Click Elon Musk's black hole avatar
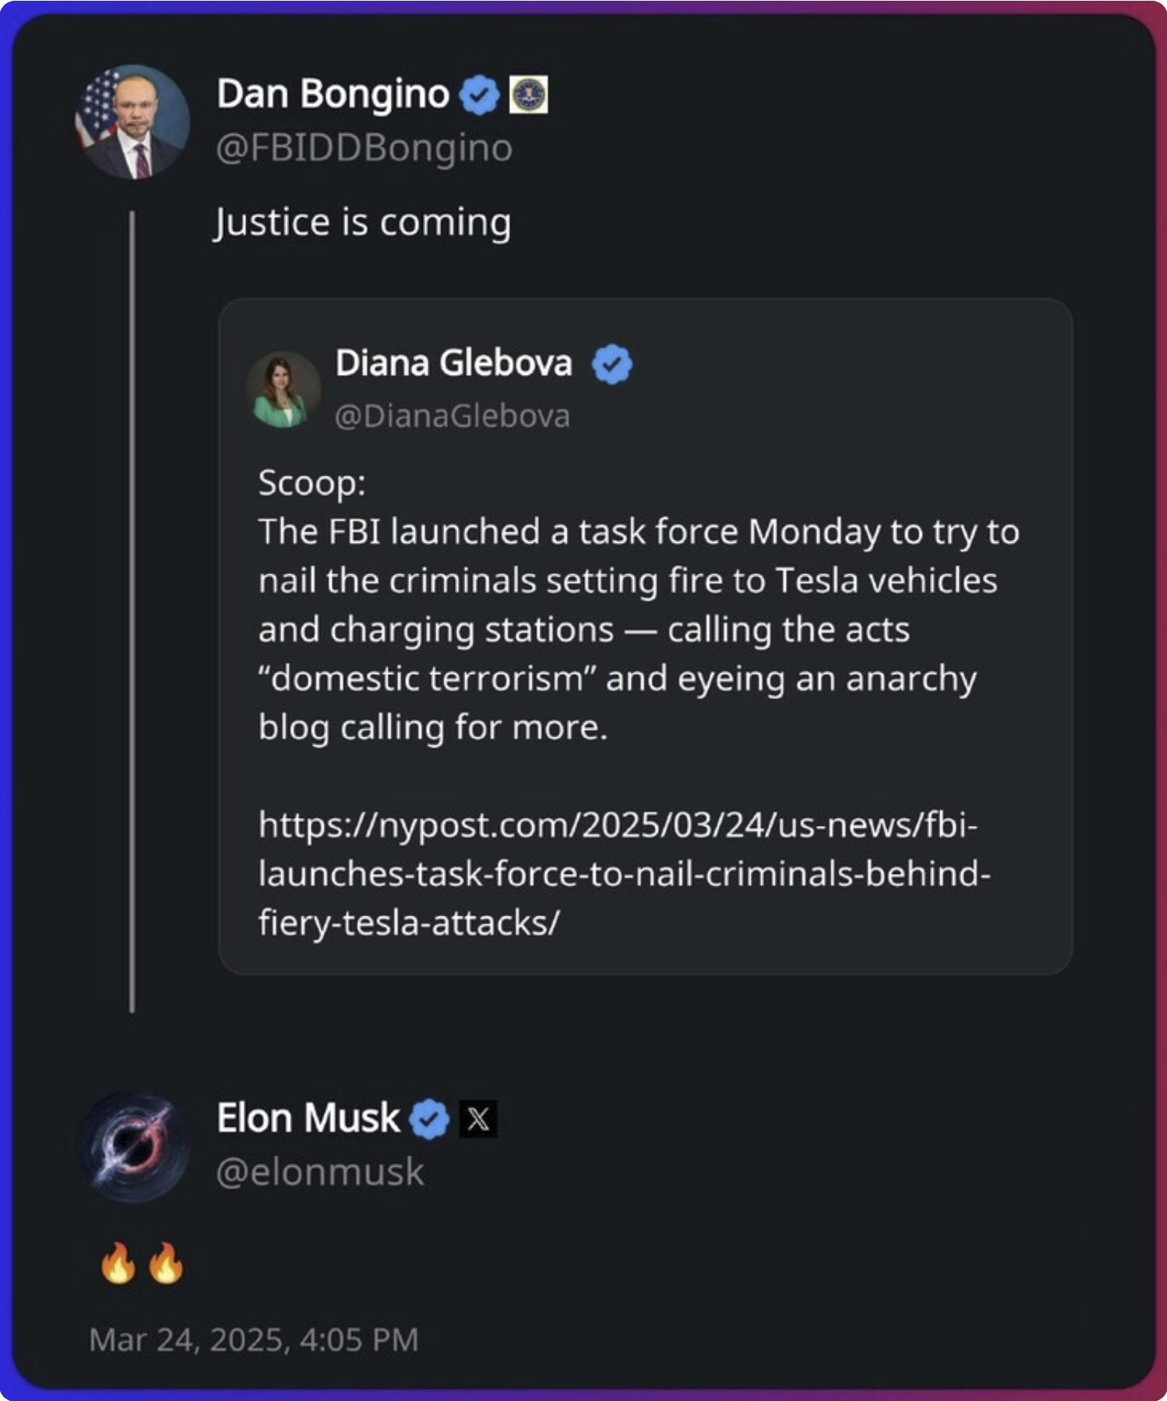 pos(133,1146)
